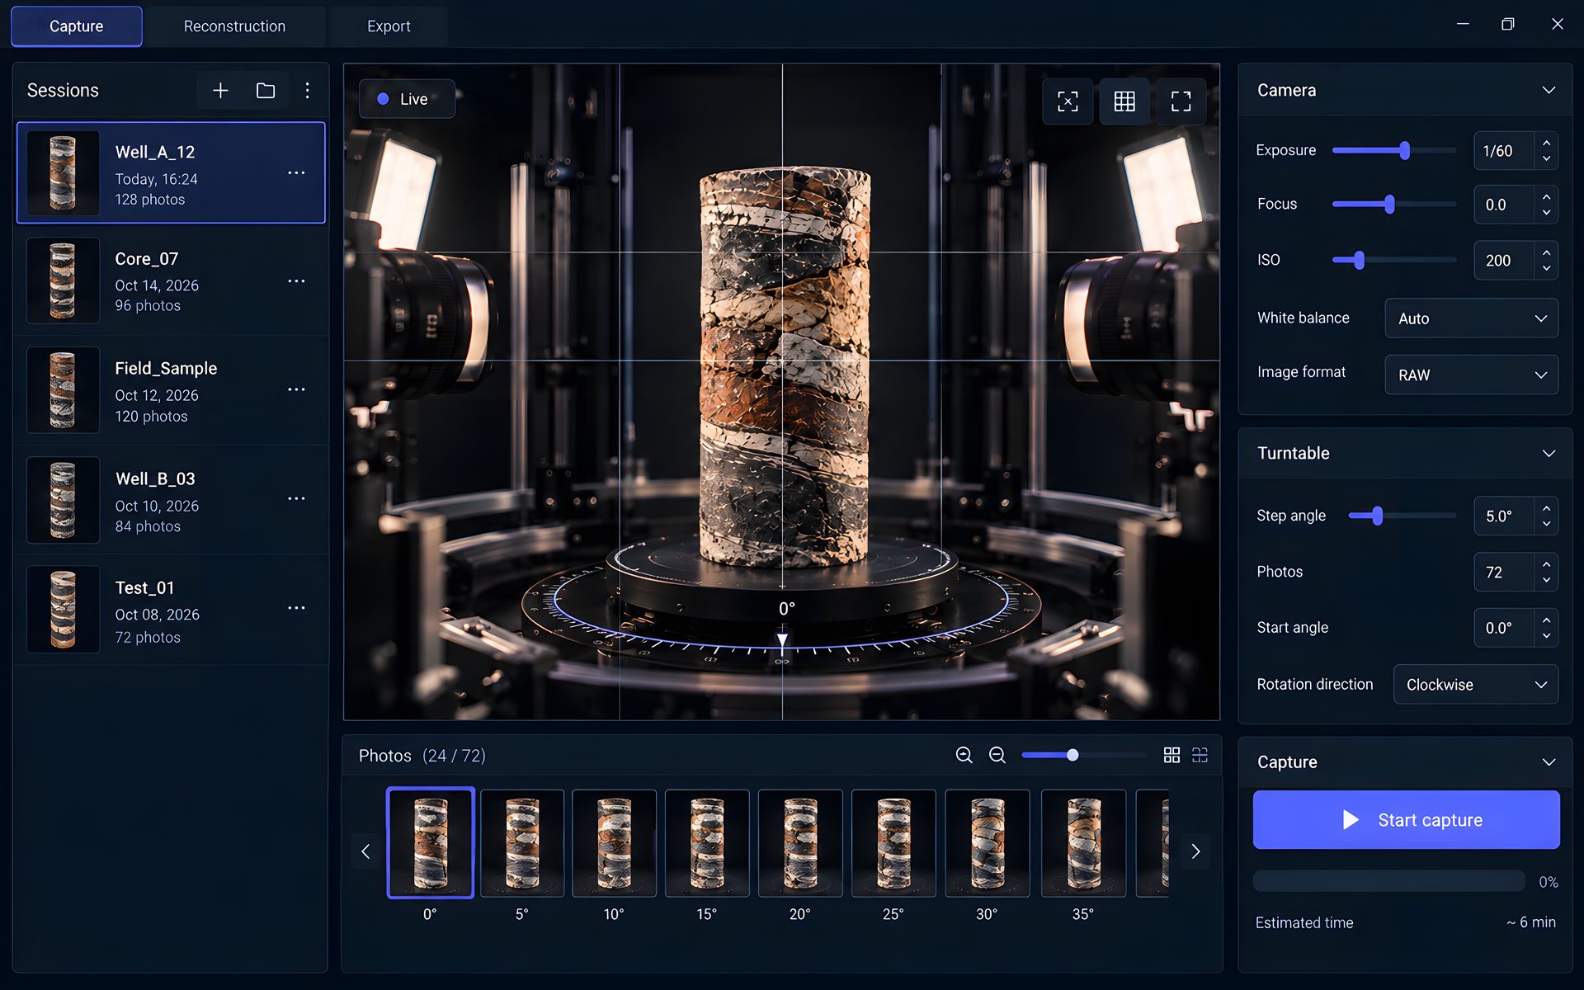1584x990 pixels.
Task: Add a new session with the plus icon
Action: [x=220, y=91]
